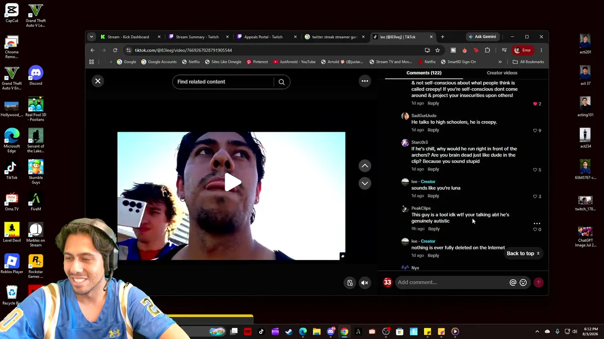The image size is (604, 339).
Task: Open the Pinterest bookmark
Action: click(257, 62)
